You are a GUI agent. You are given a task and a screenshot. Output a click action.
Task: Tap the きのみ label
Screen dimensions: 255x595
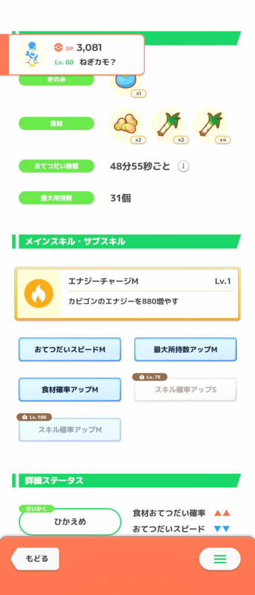(x=56, y=79)
